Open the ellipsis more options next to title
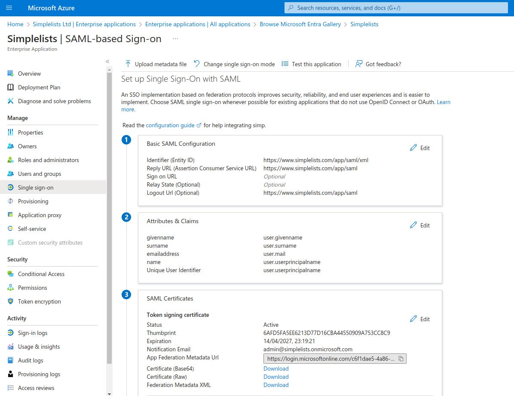Viewport: 514px width, 396px height. pos(175,39)
